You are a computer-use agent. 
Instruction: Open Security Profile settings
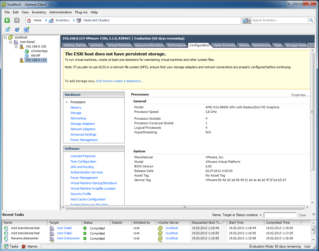coord(81,194)
